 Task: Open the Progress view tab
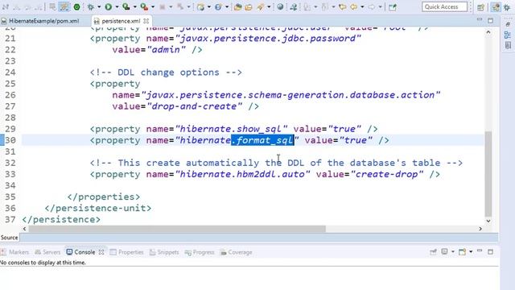point(200,252)
